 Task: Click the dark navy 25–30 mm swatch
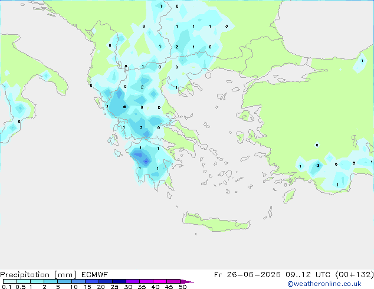tap(119, 281)
